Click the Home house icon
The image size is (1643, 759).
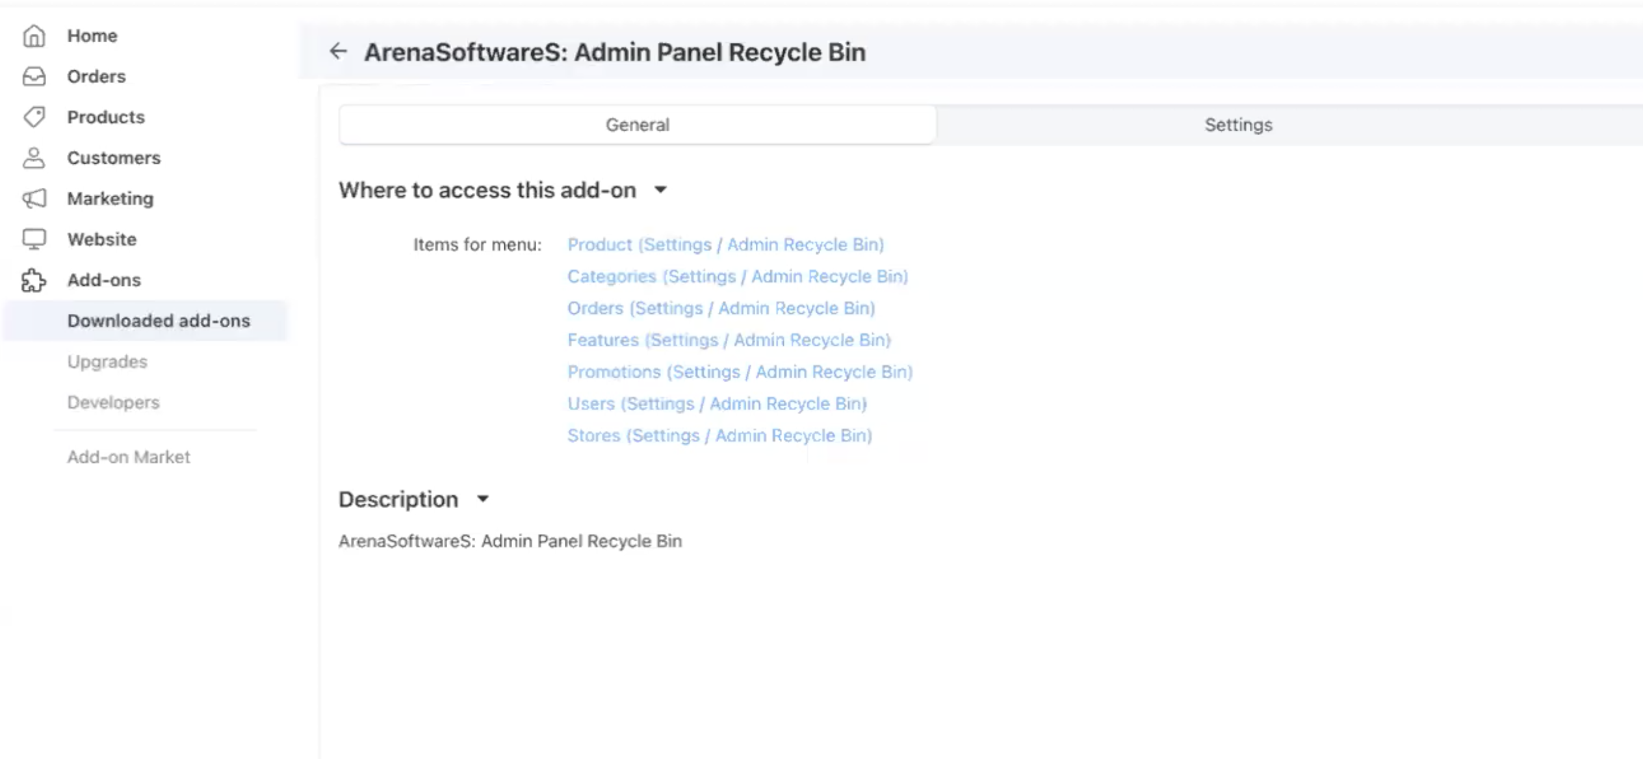pyautogui.click(x=34, y=36)
